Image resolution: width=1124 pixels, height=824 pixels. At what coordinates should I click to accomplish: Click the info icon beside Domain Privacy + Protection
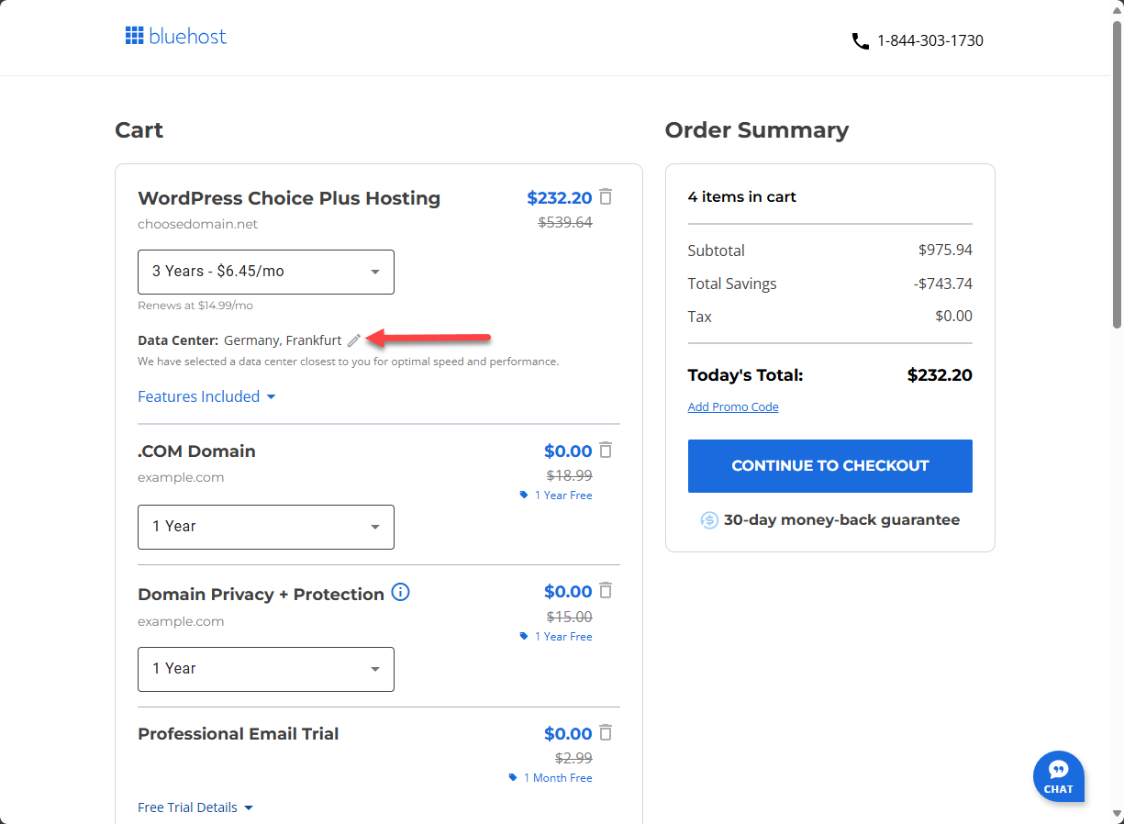coord(400,593)
